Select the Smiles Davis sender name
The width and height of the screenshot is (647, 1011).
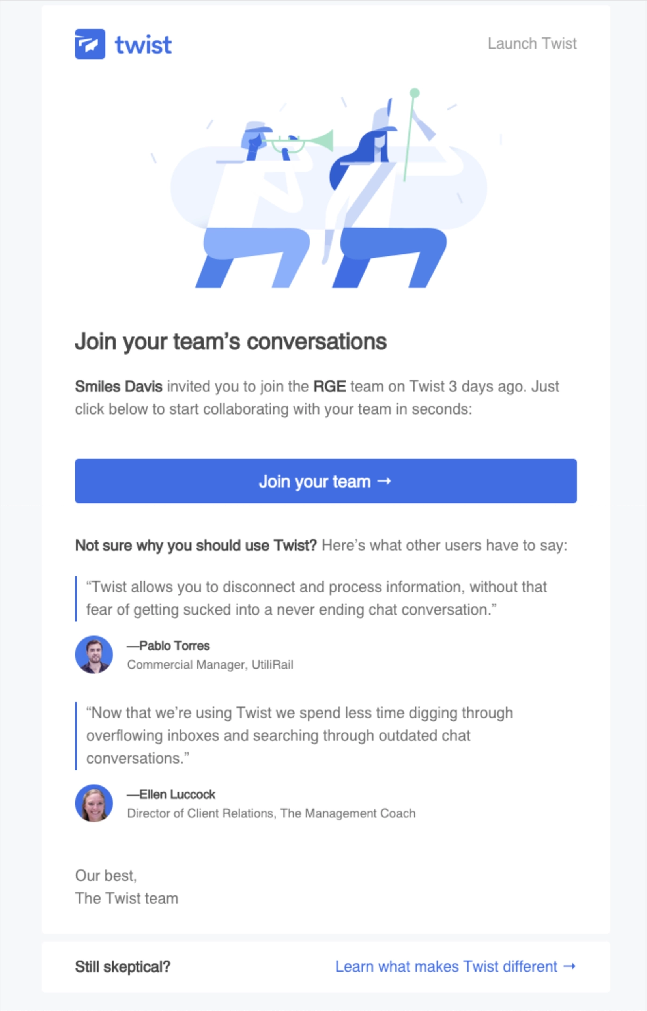click(118, 387)
